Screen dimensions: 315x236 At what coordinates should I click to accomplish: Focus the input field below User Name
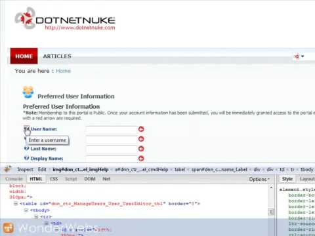click(112, 139)
